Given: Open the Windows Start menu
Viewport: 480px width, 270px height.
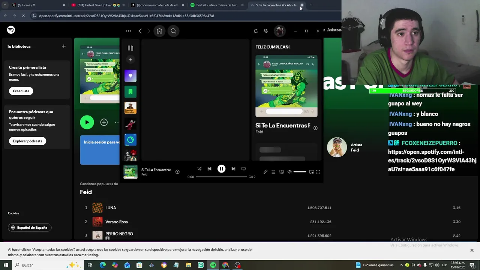Looking at the screenshot, I should (x=6, y=265).
